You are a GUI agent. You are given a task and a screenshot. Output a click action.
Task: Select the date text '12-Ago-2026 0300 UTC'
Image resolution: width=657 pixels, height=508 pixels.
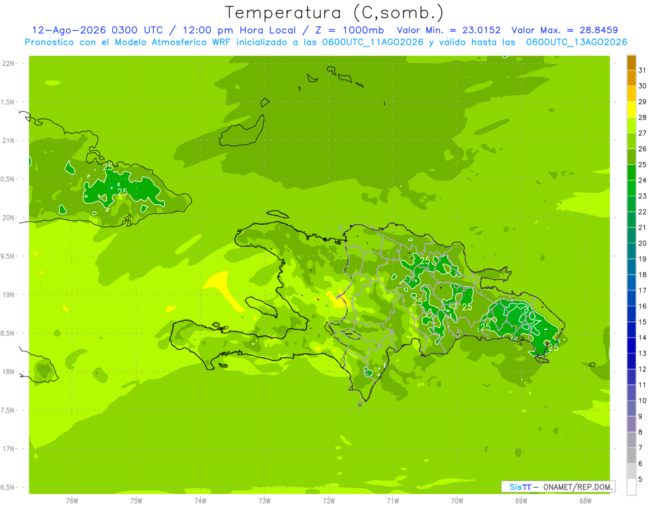point(98,30)
